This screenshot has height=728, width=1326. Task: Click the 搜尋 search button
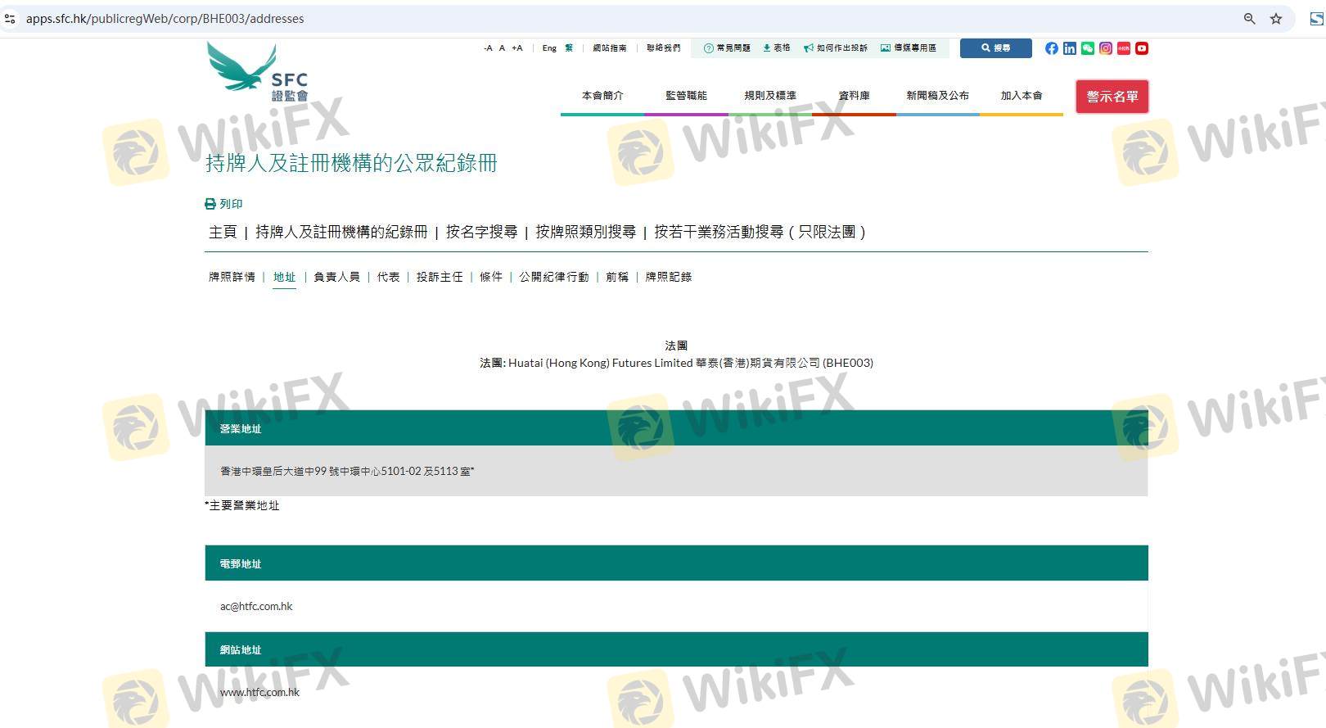(996, 48)
